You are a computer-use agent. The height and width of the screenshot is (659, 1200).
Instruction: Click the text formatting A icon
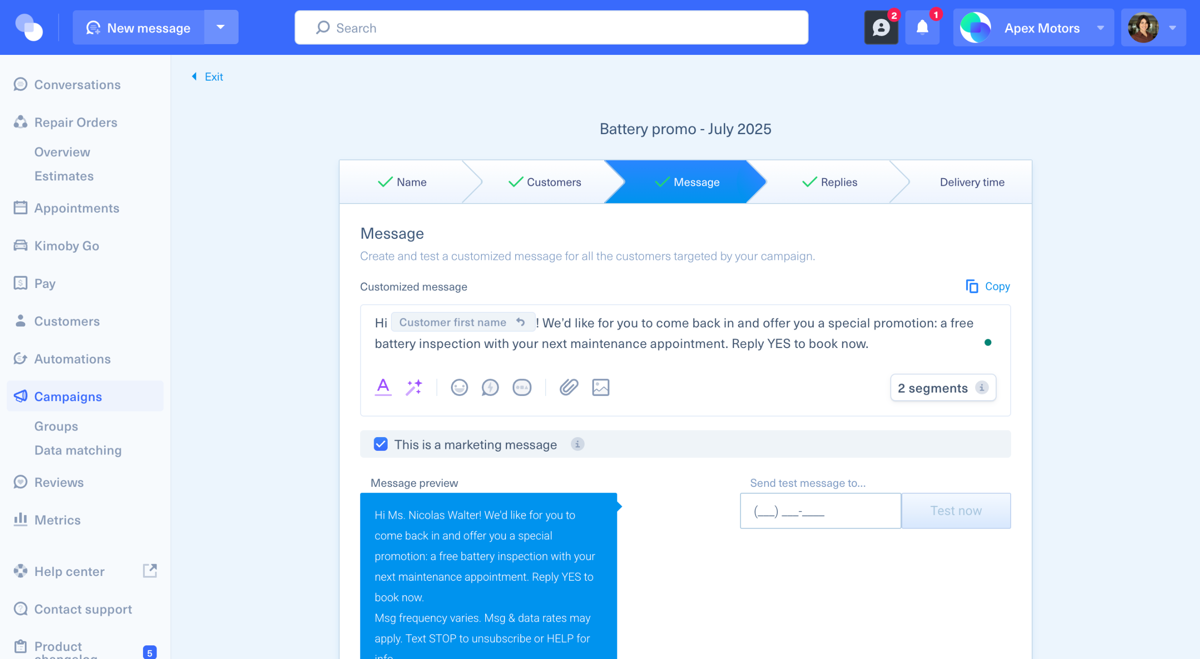(383, 387)
